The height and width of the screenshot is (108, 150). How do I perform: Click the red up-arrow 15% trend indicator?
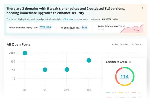137,30
